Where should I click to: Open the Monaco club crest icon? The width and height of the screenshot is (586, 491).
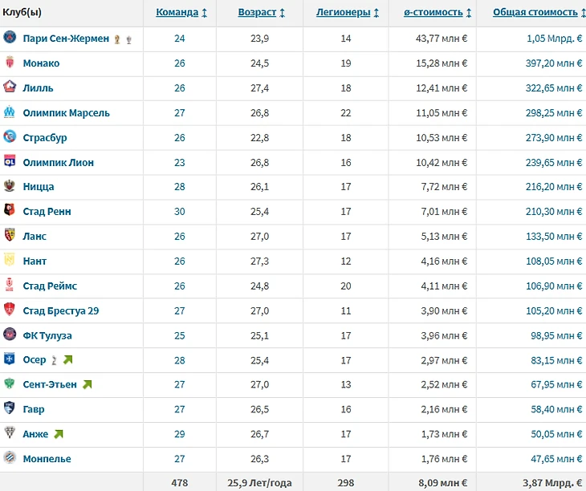point(10,63)
